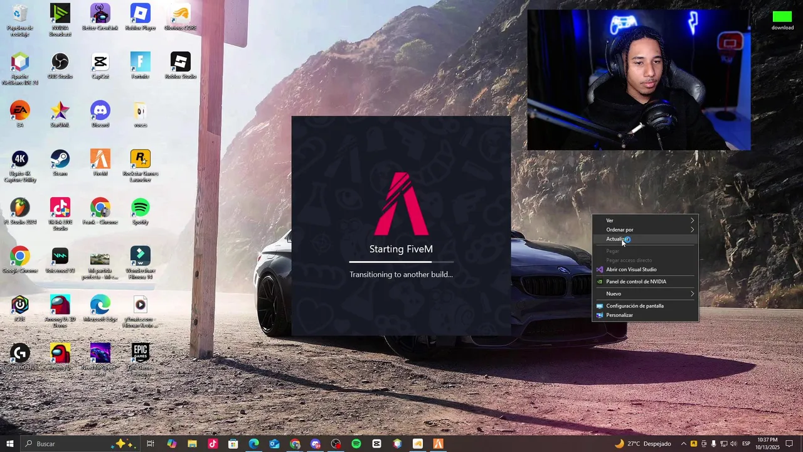Select the CapCut desktop shortcut
Image resolution: width=803 pixels, height=452 pixels.
click(100, 66)
